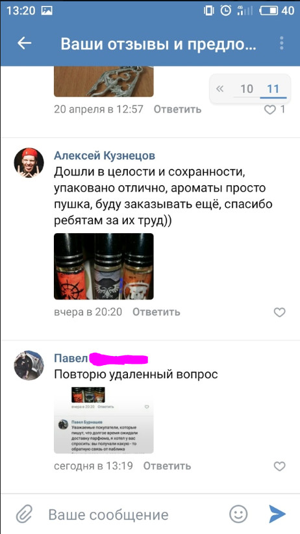Go to page 10 in pagination

coord(247,89)
